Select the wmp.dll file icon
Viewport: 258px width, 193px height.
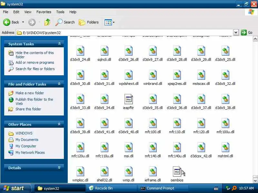pyautogui.click(x=129, y=171)
